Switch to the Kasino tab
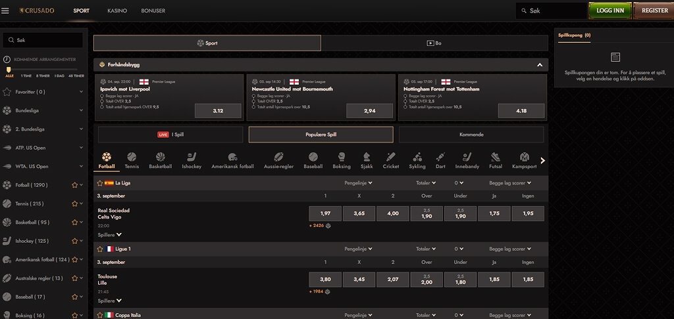 coord(117,11)
